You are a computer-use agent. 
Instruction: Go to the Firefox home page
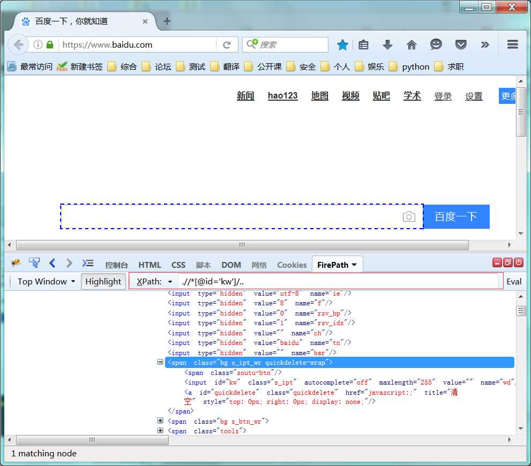point(412,44)
